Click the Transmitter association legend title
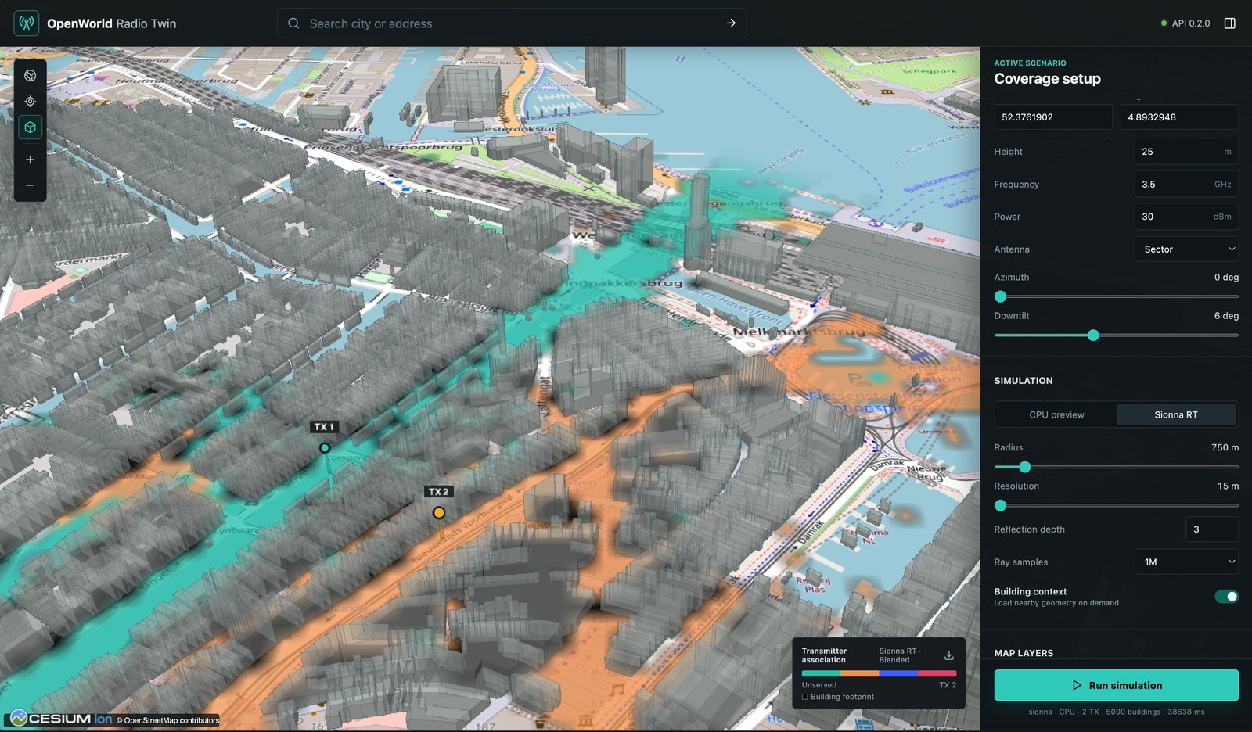Viewport: 1252px width, 732px height. pos(824,655)
